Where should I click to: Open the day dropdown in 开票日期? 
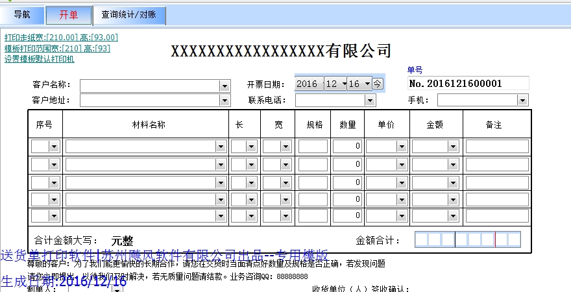tap(367, 84)
